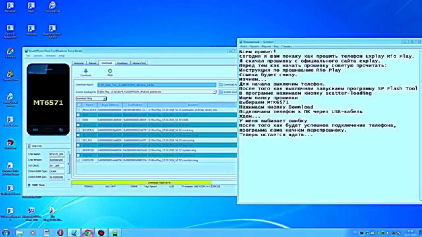This screenshot has width=422, height=237.
Task: Open the Options menu in Flash Tool
Action: click(38, 56)
